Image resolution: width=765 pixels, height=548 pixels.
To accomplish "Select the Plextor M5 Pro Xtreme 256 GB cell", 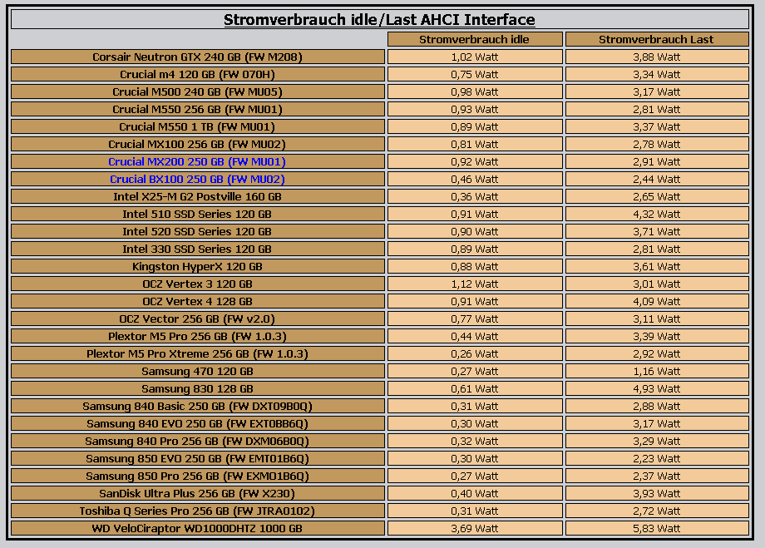I will coord(197,353).
